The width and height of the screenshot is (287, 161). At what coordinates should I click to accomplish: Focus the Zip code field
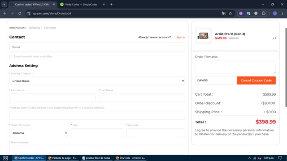click(156, 133)
